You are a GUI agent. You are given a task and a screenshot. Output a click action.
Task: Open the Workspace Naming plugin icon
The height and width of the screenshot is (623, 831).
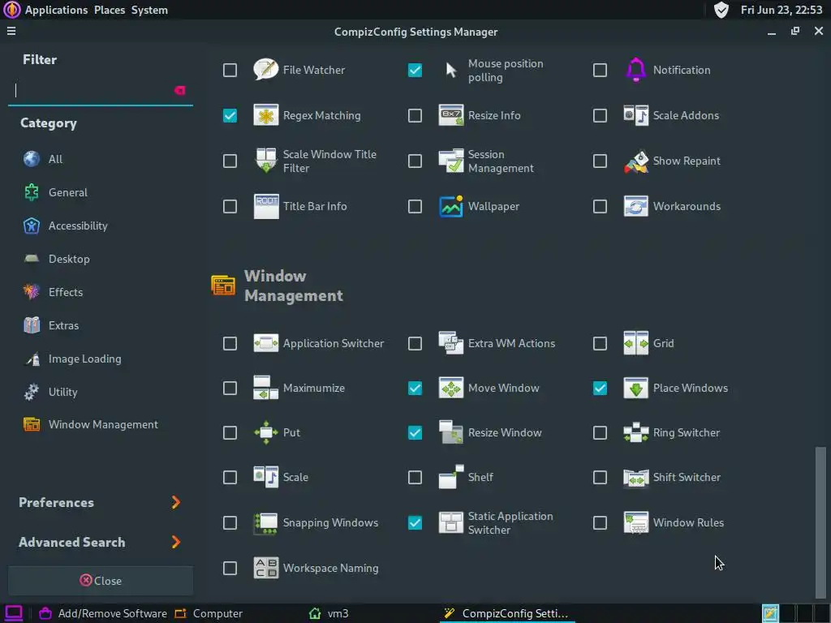point(265,568)
